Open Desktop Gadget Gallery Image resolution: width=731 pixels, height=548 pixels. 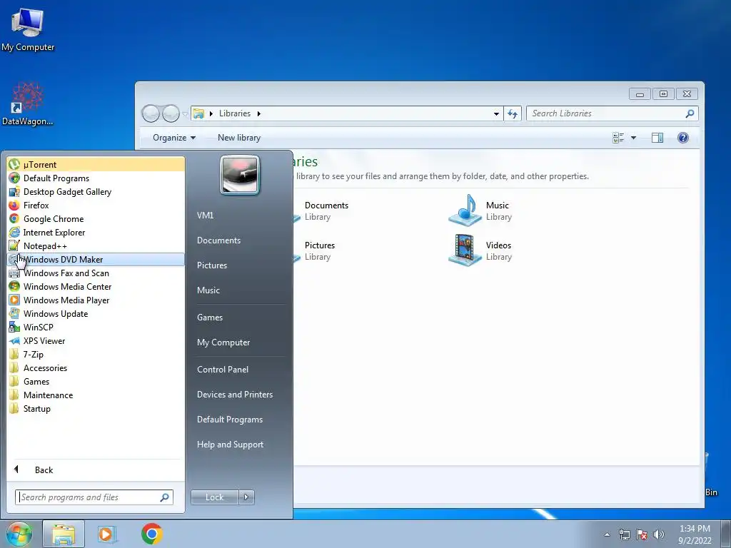click(96, 191)
